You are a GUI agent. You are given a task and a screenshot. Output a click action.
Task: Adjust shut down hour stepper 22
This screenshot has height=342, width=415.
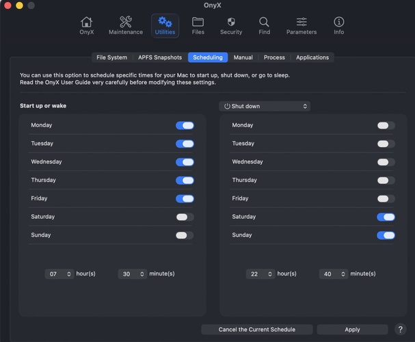tap(260, 274)
